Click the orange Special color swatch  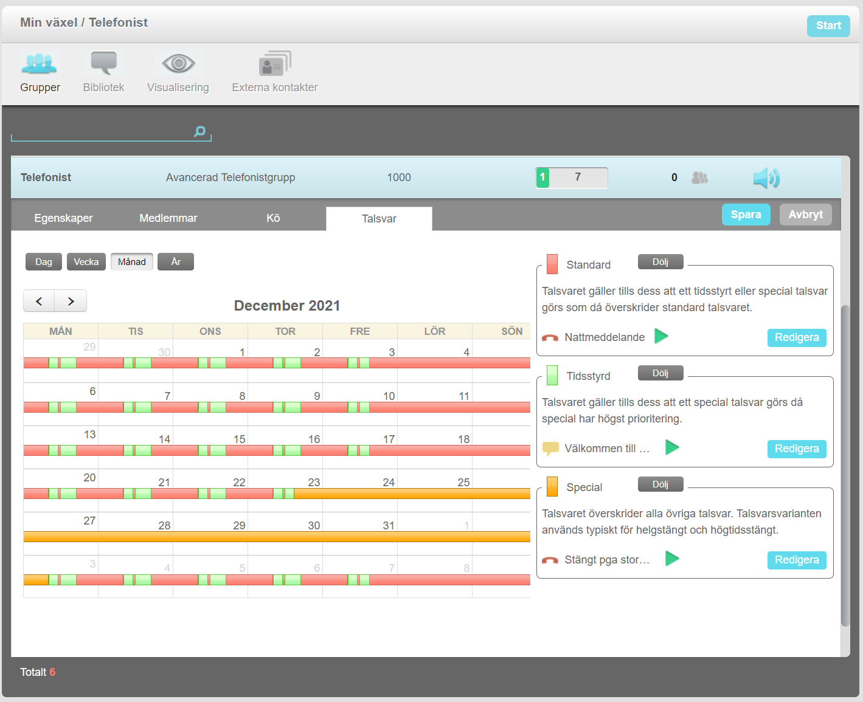pos(552,487)
